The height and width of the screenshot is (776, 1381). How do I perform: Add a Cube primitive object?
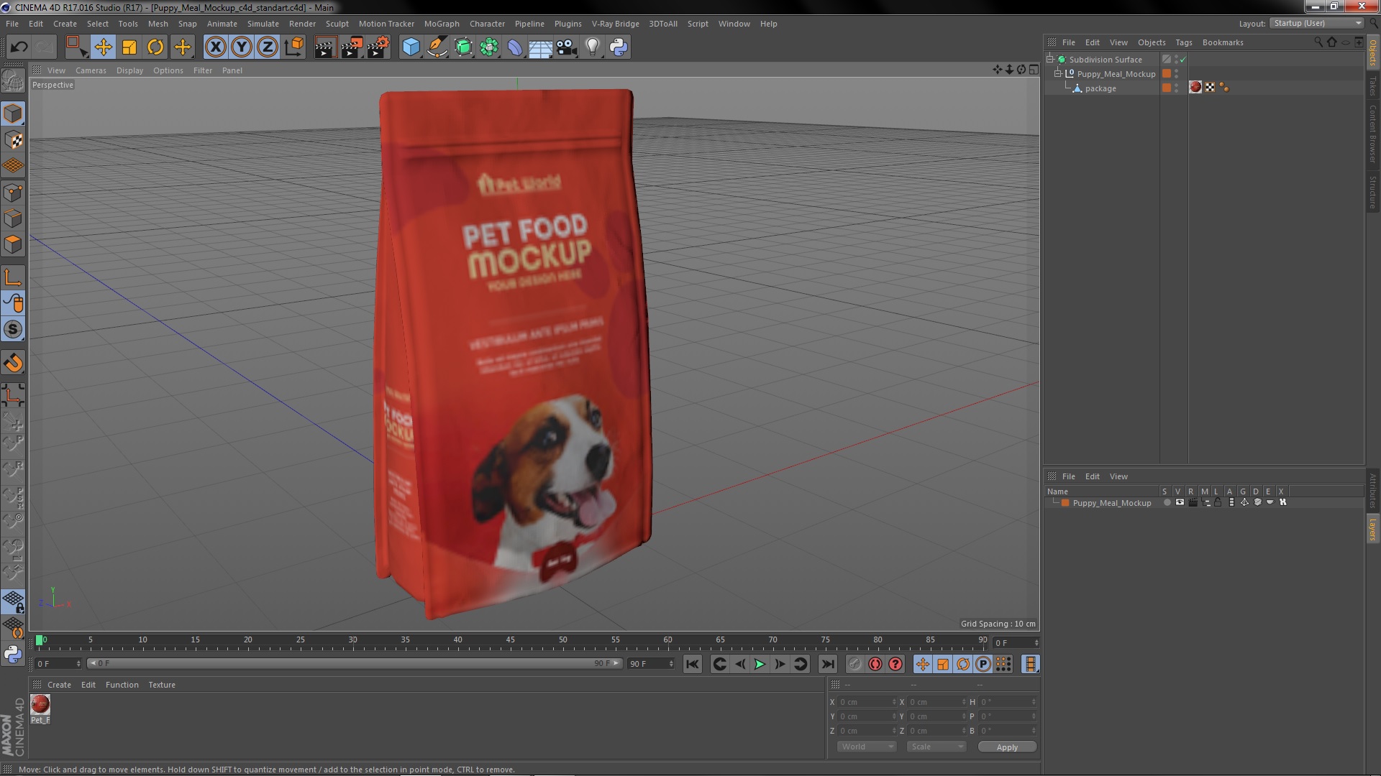411,47
